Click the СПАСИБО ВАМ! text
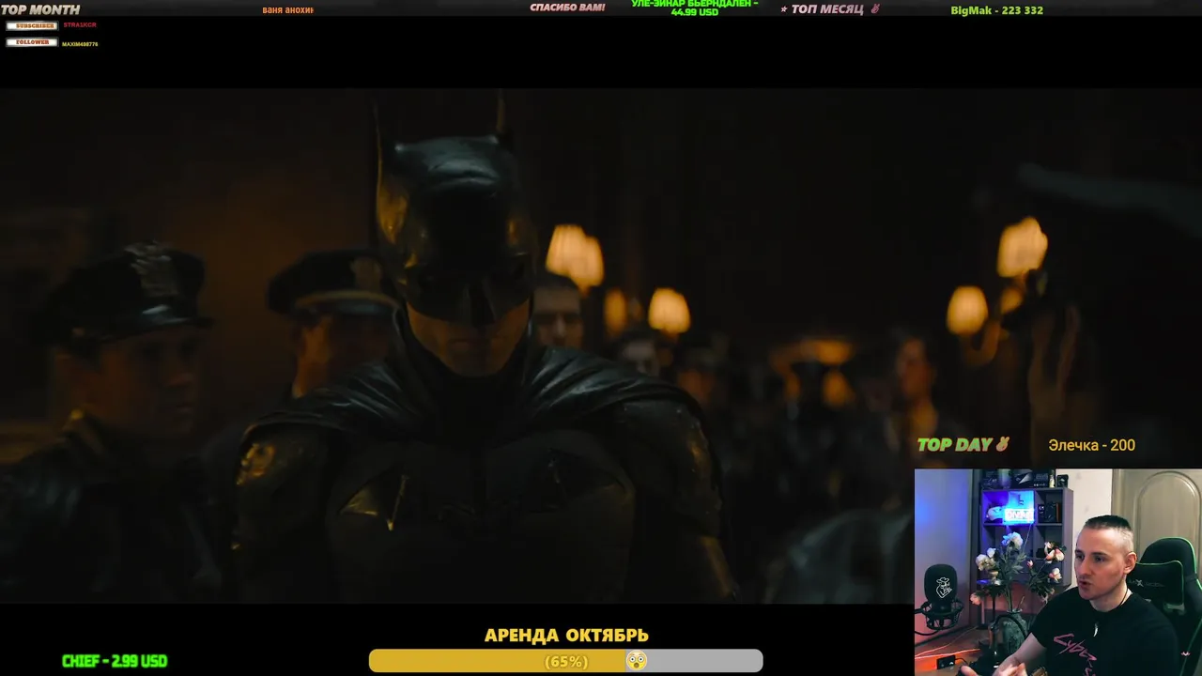 pos(567,8)
